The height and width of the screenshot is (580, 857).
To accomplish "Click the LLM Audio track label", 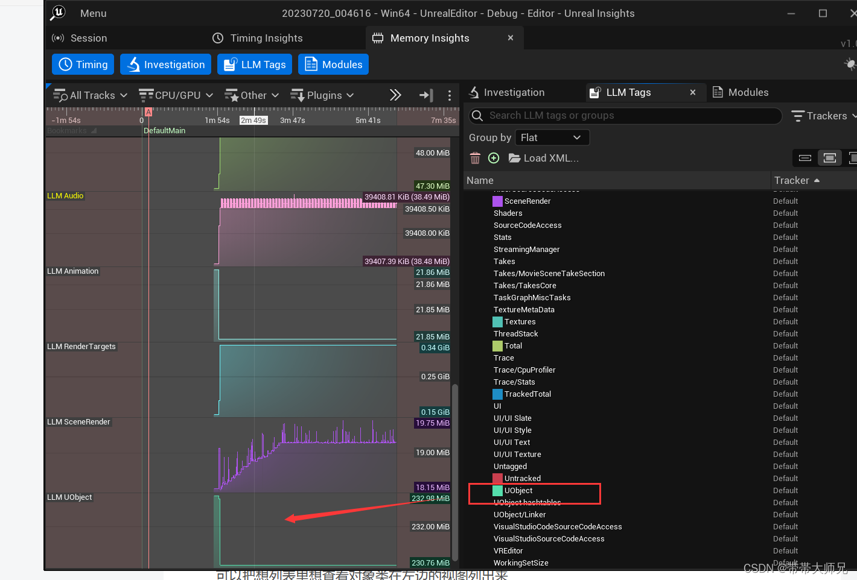I will click(65, 196).
